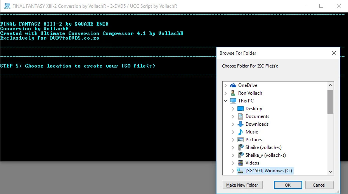
Task: Click the Shaike (vollach-s) network drive icon
Action: [x=241, y=147]
